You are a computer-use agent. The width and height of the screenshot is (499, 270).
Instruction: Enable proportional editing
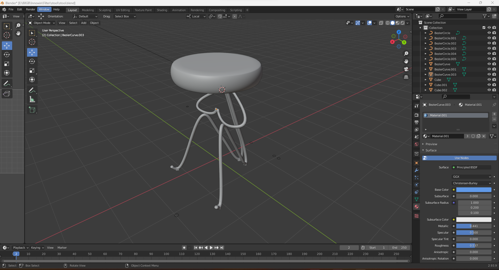tap(235, 16)
